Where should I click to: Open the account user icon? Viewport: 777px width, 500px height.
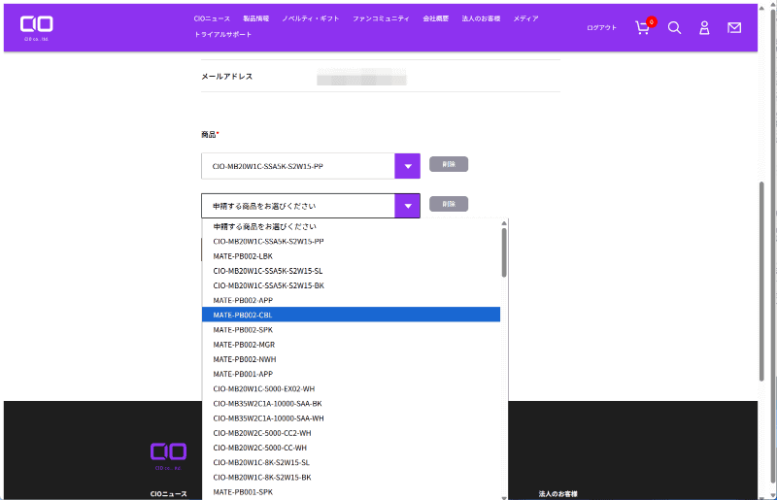(x=704, y=28)
